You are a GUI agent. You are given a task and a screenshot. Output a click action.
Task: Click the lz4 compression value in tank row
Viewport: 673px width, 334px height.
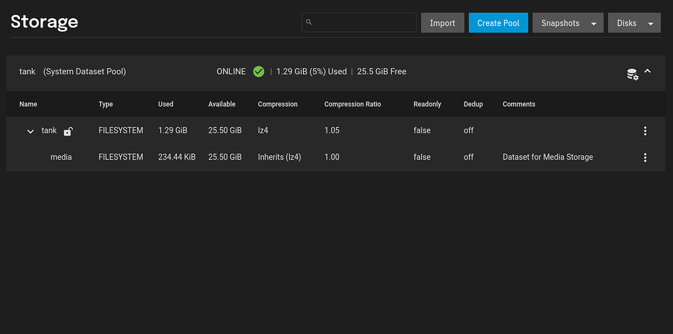pyautogui.click(x=263, y=130)
